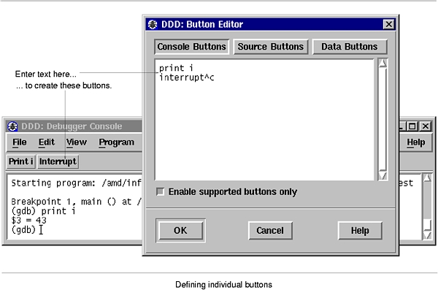
Task: Toggle Enable supported buttons only checkbox
Action: [x=161, y=192]
